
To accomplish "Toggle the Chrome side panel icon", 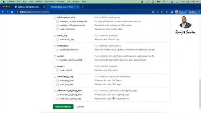I will point(172,12).
